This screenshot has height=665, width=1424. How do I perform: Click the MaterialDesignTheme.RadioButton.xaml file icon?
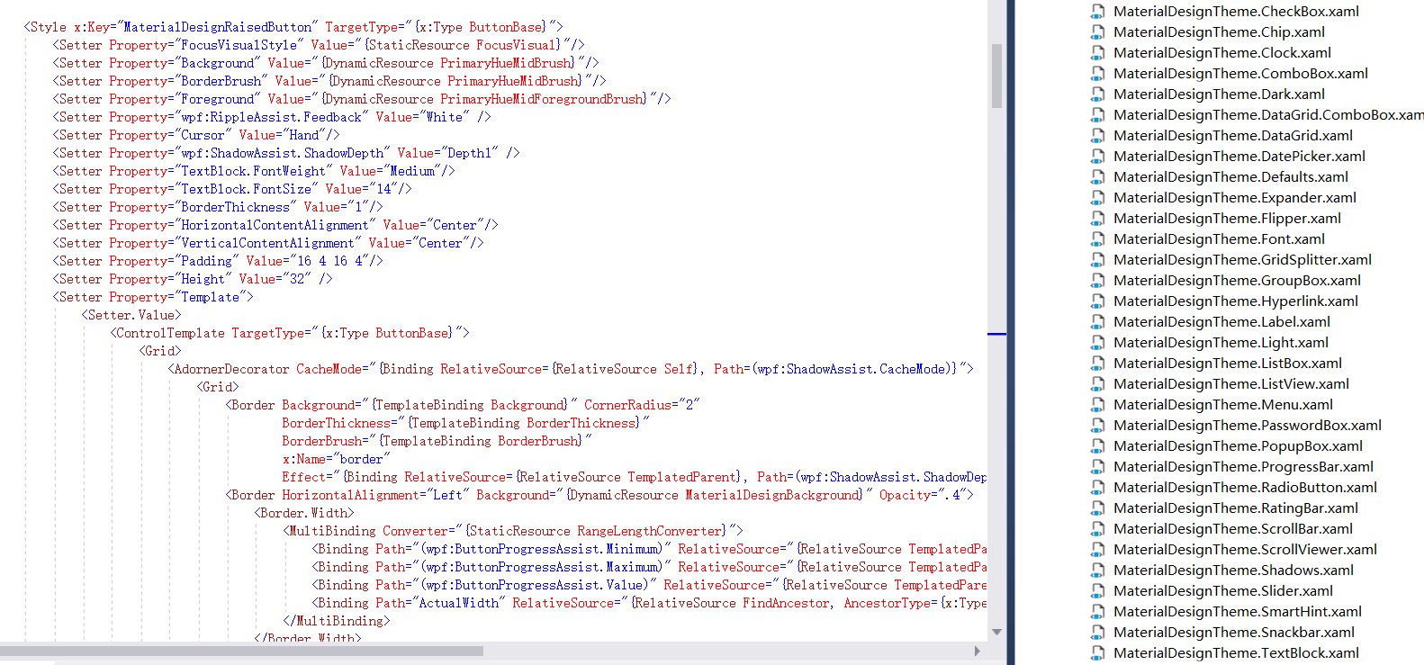1097,488
